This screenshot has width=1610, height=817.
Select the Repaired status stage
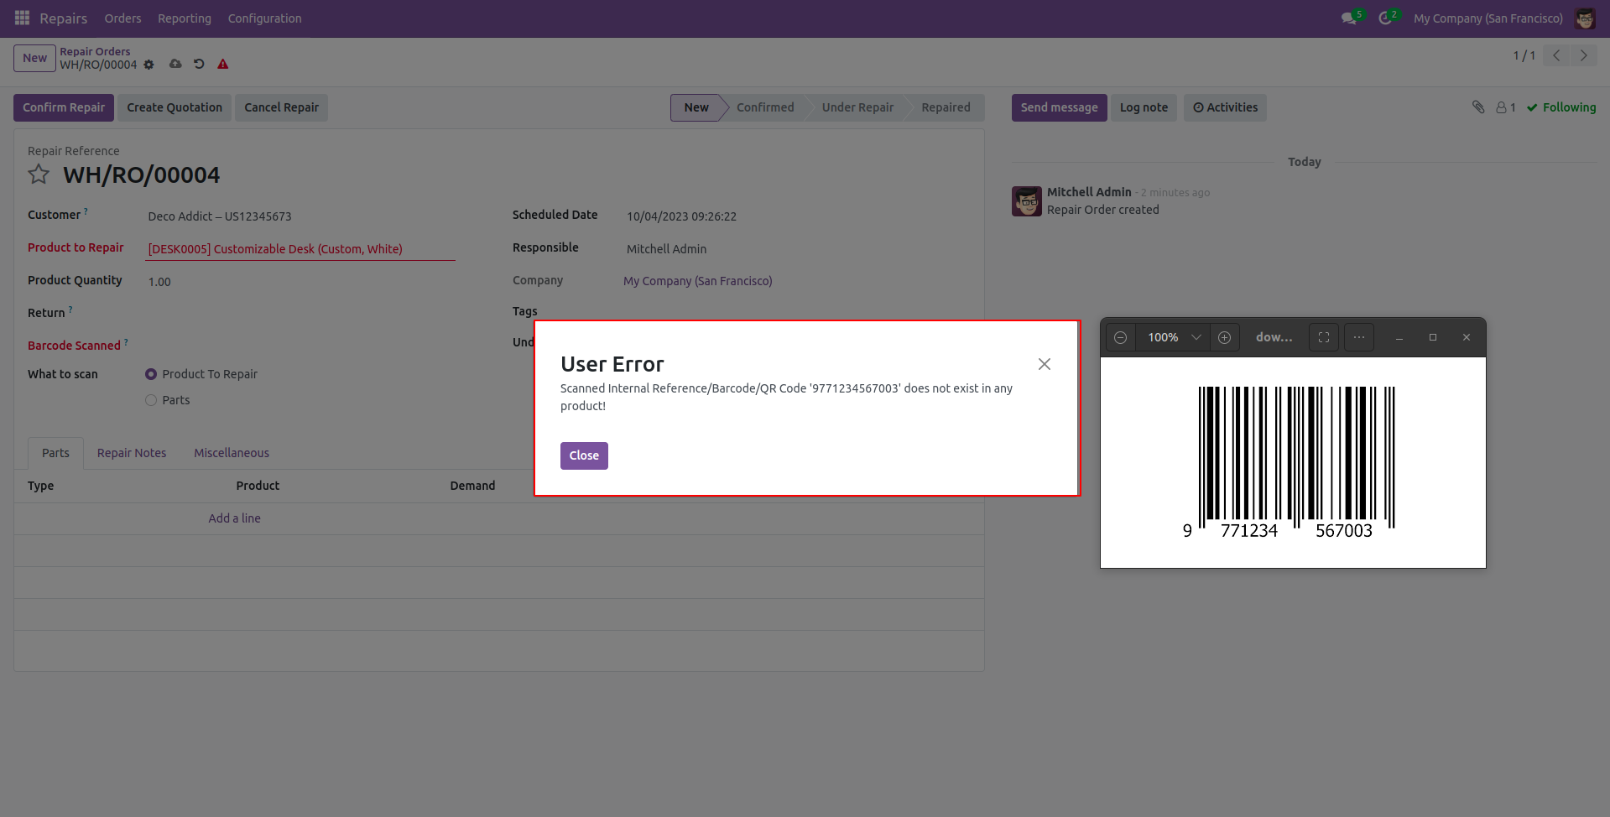pos(946,107)
